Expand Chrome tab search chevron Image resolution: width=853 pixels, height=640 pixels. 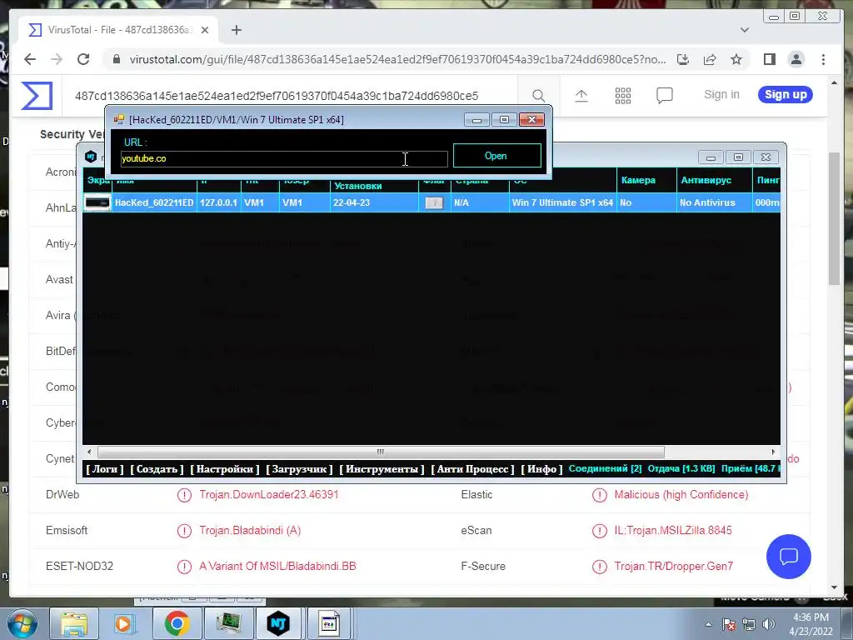[745, 30]
